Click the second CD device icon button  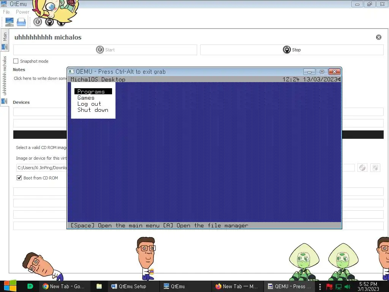pos(375,168)
